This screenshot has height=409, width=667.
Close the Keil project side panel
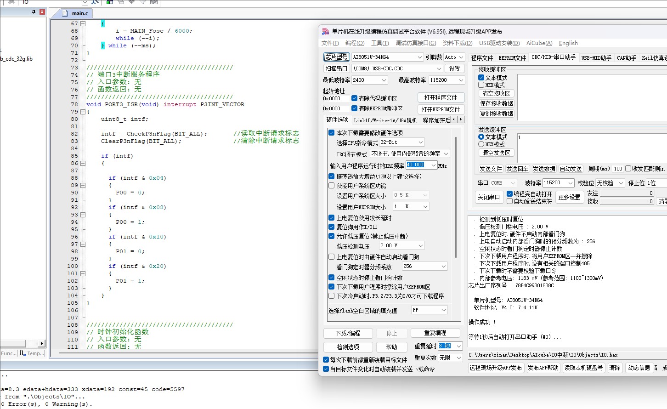coord(42,12)
